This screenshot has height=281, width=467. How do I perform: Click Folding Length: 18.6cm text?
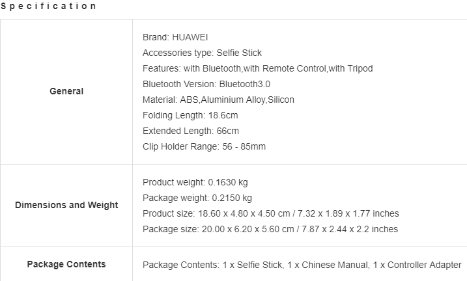click(x=190, y=115)
